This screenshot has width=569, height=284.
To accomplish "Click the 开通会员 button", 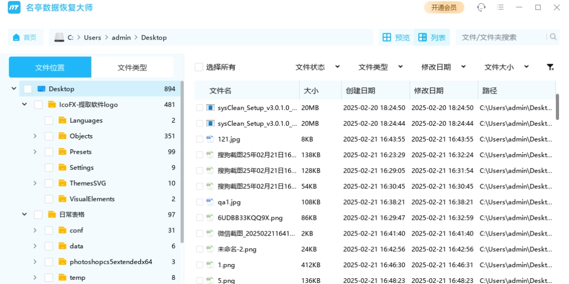I will click(x=444, y=7).
